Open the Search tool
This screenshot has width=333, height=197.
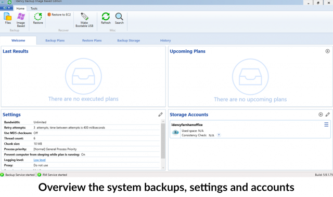click(119, 19)
